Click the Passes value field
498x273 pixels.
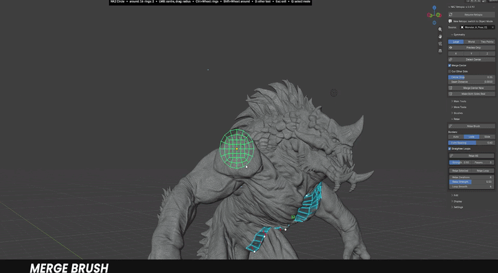point(483,162)
